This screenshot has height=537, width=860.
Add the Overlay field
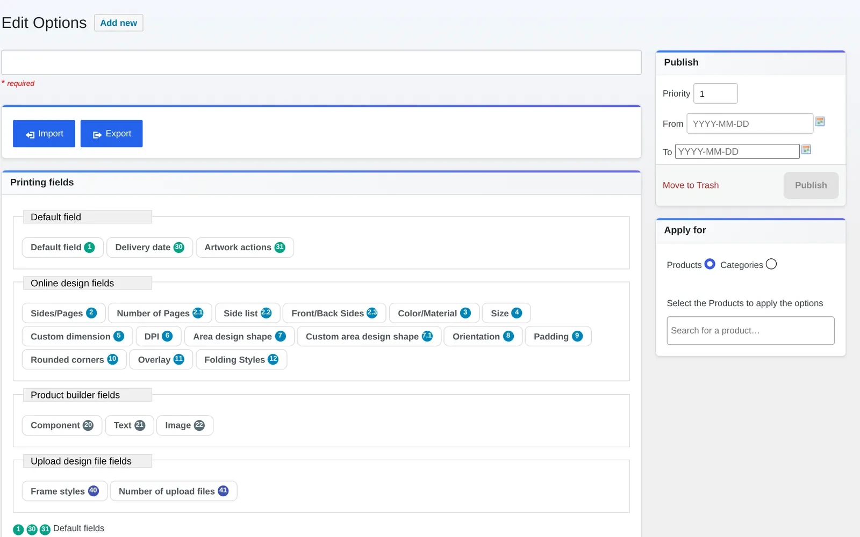(161, 360)
